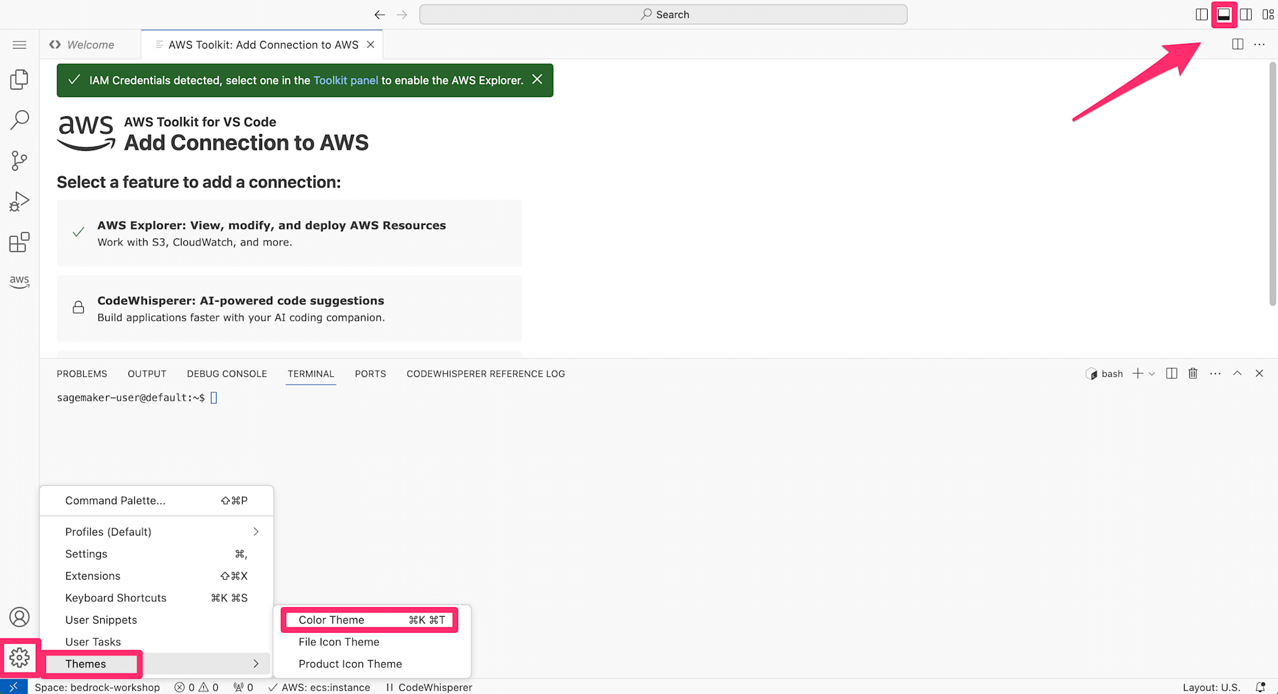Screen dimensions: 1278x694
Task: Choose Extensions in the Manage menu
Action: (157, 576)
